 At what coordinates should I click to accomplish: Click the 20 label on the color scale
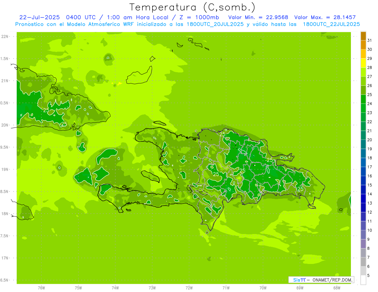click(369, 140)
